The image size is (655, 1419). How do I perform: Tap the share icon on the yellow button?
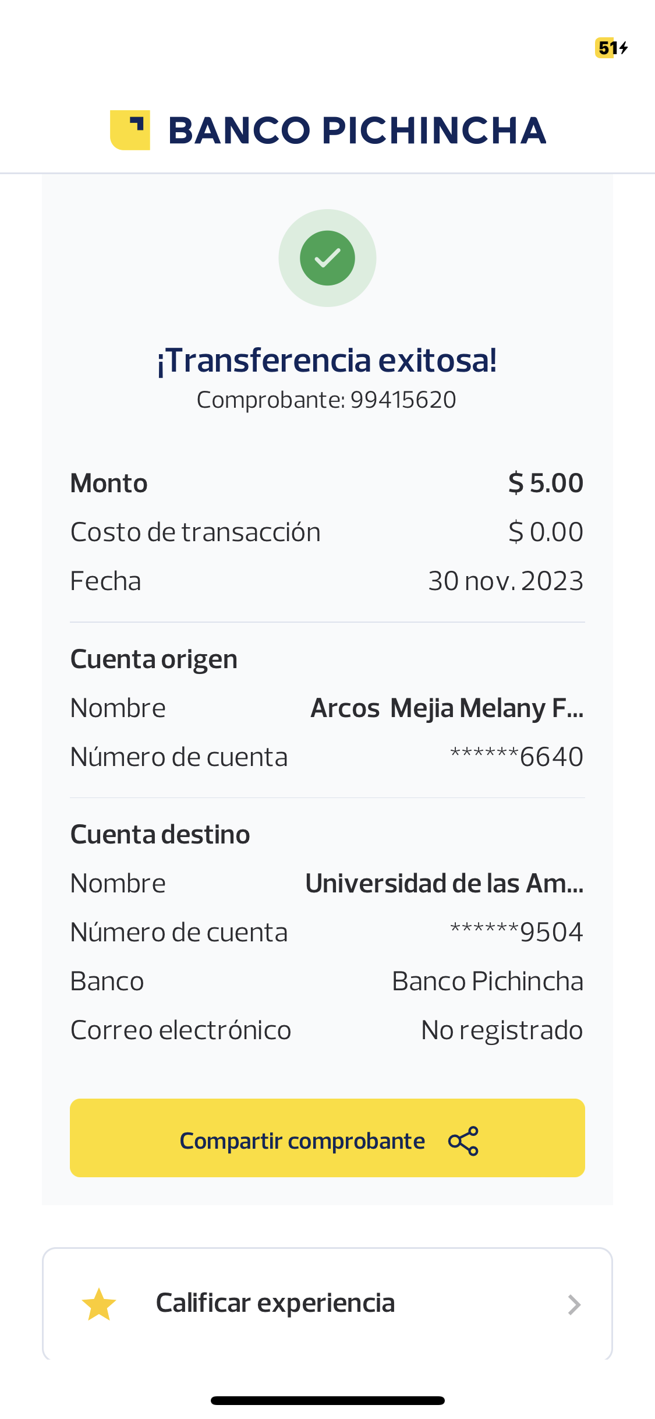(x=463, y=1141)
